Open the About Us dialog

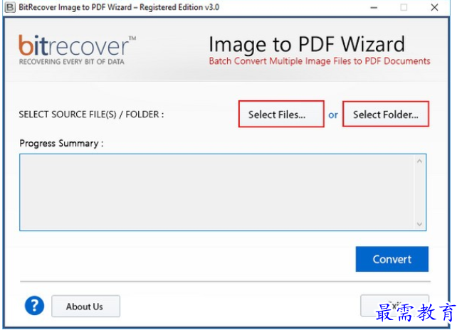click(x=85, y=306)
